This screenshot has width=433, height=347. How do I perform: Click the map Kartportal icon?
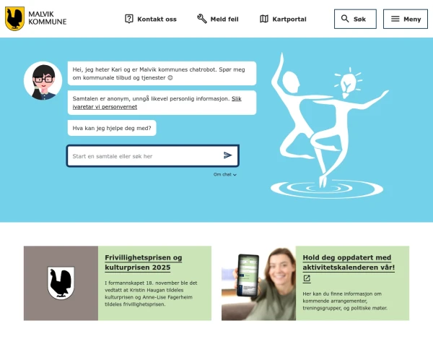264,19
